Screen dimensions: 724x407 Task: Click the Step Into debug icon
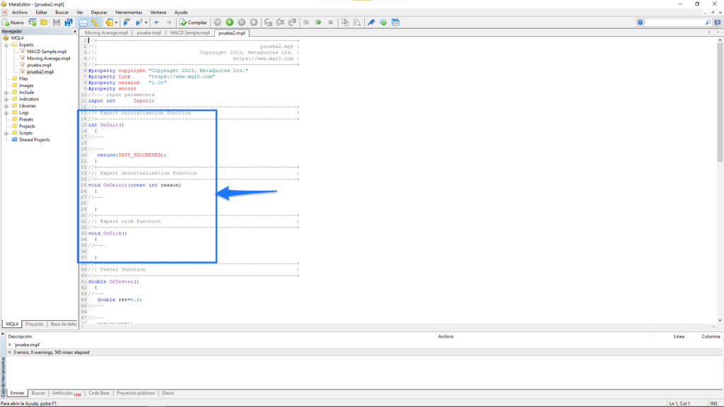(x=268, y=22)
